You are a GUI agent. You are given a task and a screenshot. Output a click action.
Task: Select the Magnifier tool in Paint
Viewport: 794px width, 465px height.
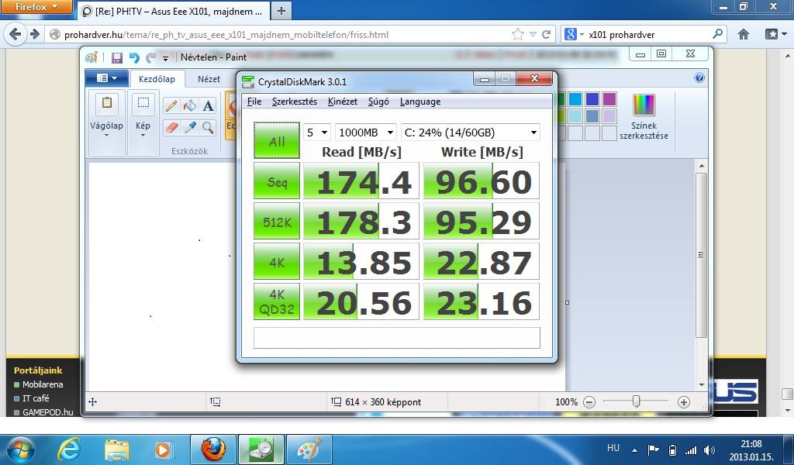208,128
